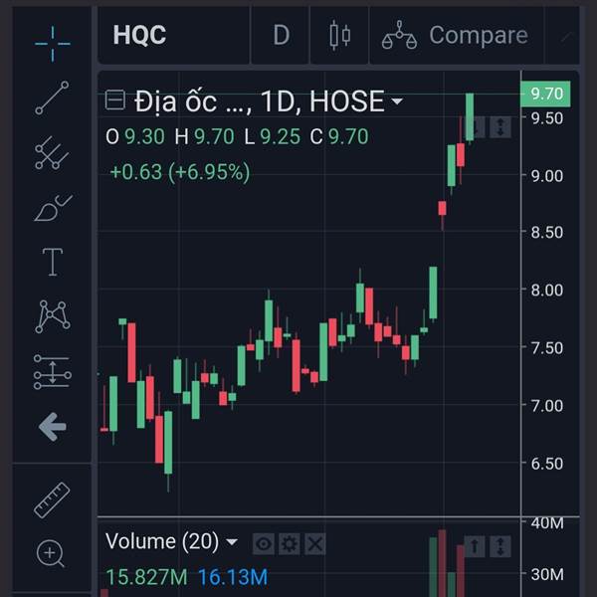
Task: Open Volume indicator settings gear
Action: tap(289, 543)
